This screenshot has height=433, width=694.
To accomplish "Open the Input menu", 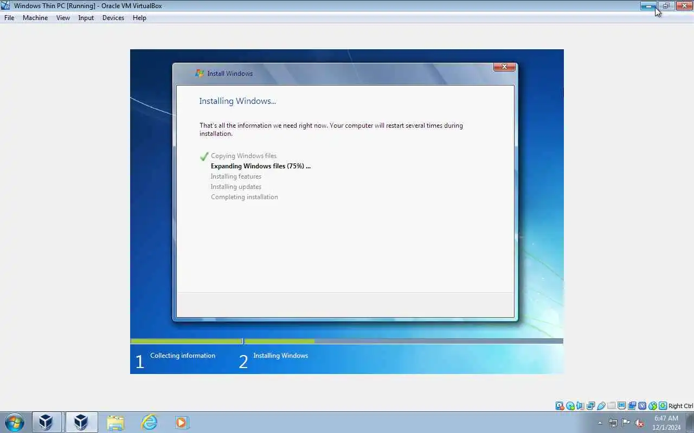I will tap(86, 18).
